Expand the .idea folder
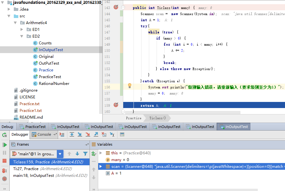Image resolution: width=285 pixels, height=191 pixels. coord(9,9)
